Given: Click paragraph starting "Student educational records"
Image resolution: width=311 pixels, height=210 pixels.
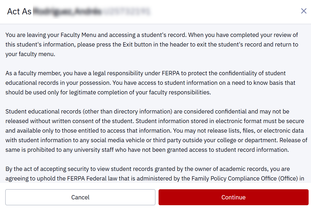Looking at the screenshot, I should pyautogui.click(x=156, y=131).
